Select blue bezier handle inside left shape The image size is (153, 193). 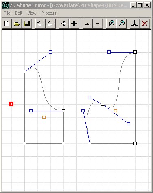coord(31,111)
